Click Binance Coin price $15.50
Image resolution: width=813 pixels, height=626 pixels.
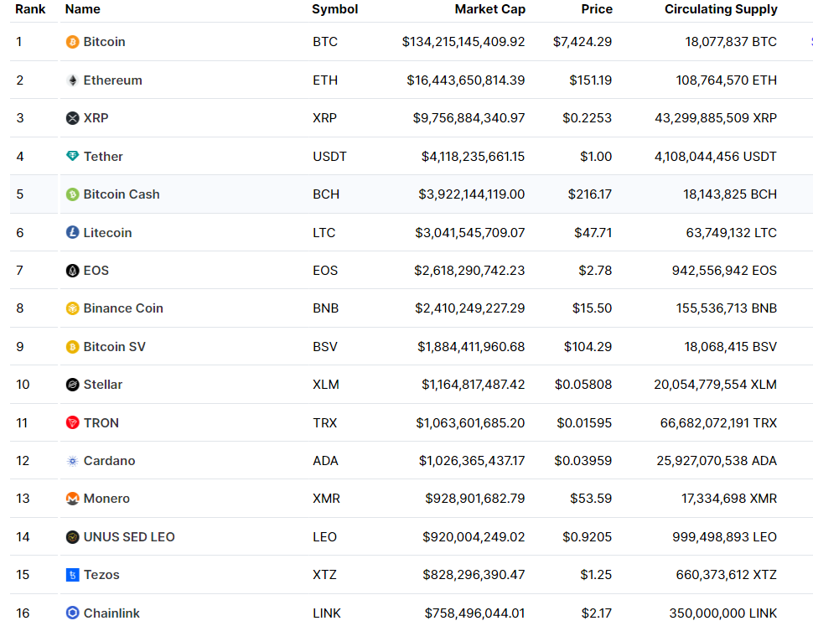click(592, 308)
